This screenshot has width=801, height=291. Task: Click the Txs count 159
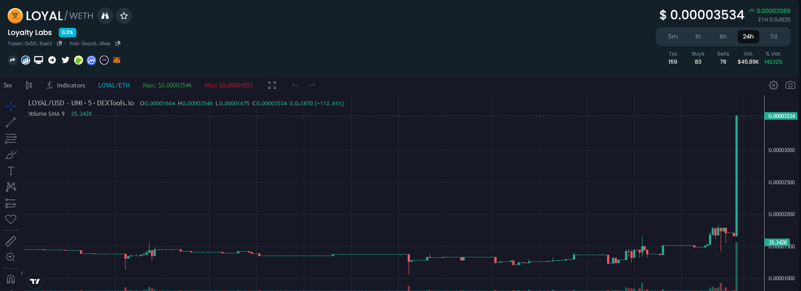[673, 61]
